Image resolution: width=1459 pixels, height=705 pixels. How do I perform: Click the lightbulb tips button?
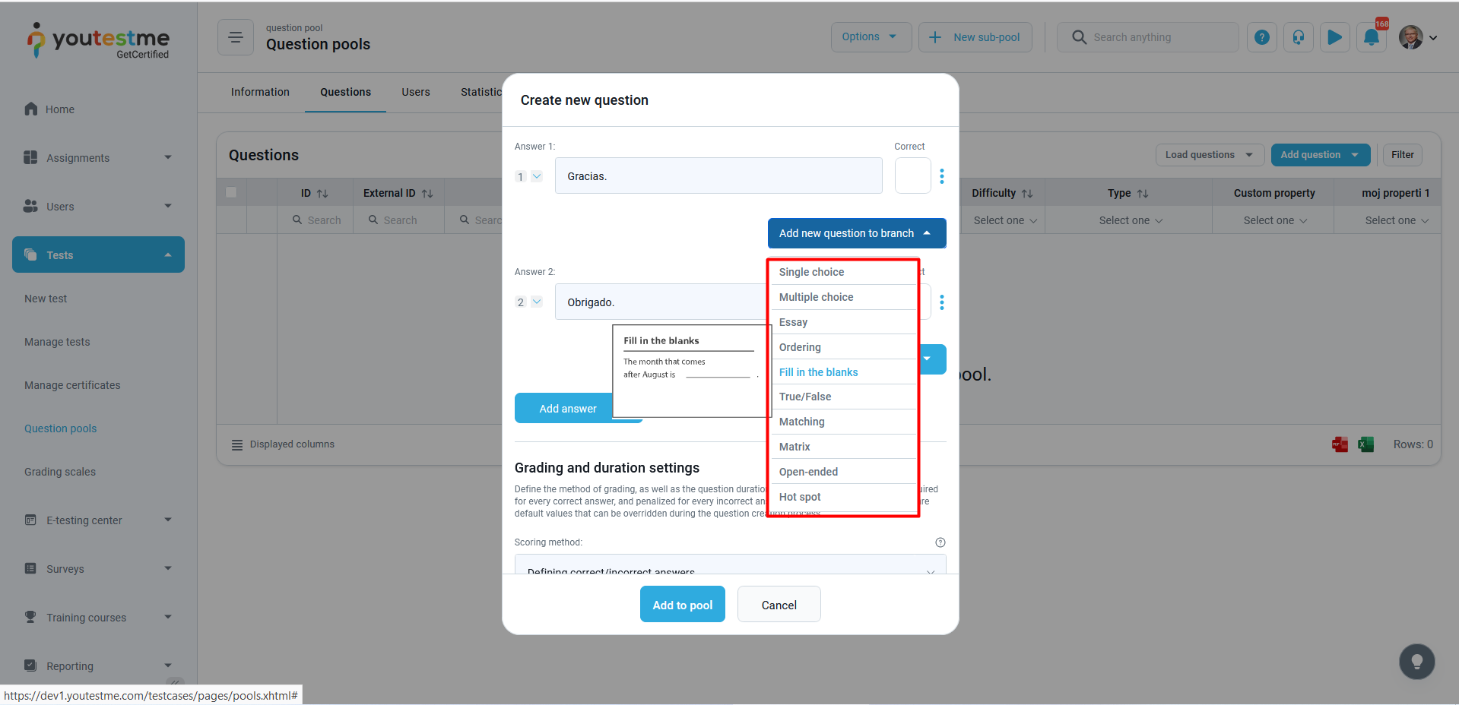click(x=1417, y=662)
